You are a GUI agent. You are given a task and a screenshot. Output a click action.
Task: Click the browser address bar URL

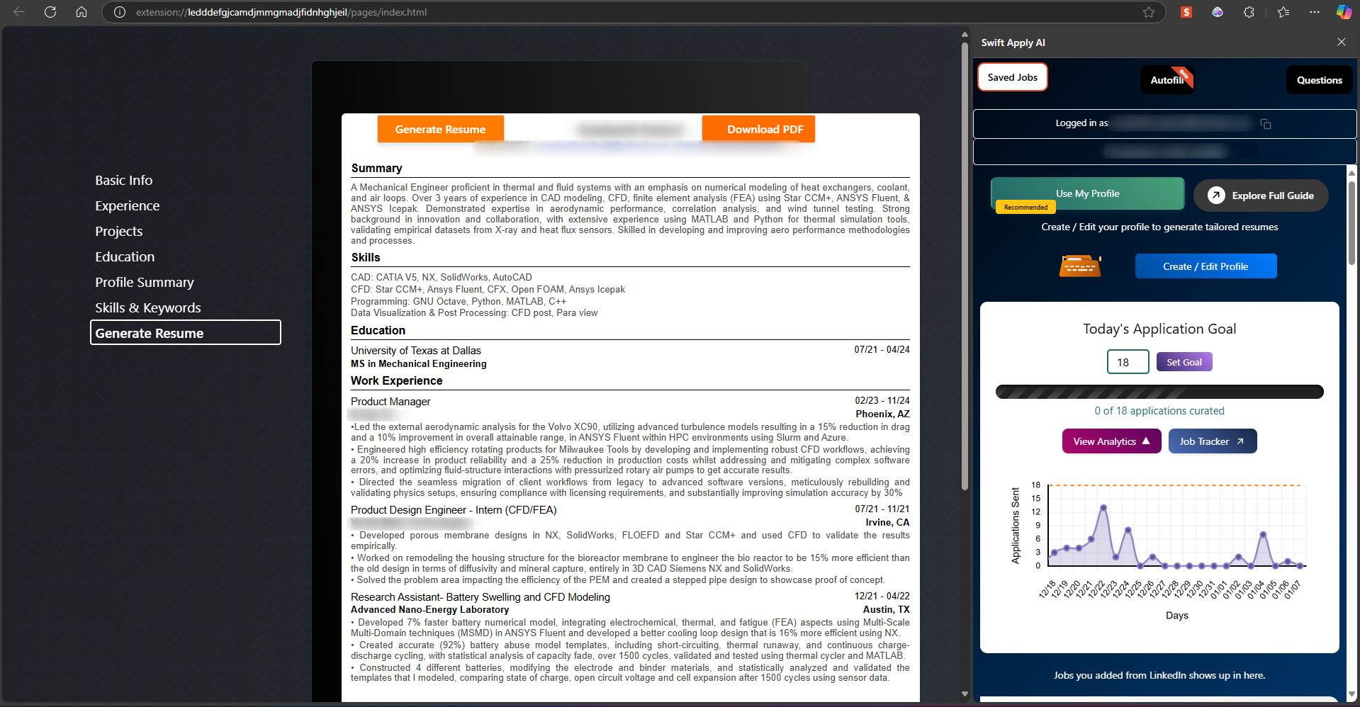pos(281,12)
